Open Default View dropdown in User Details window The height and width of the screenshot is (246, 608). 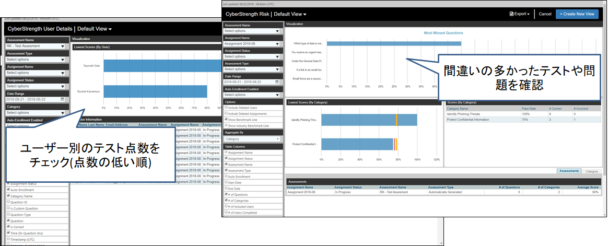[x=95, y=29]
